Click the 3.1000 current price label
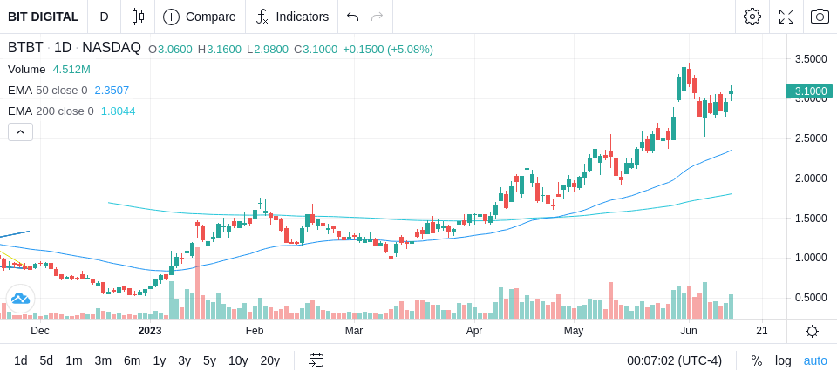The width and height of the screenshot is (837, 377). [x=810, y=91]
